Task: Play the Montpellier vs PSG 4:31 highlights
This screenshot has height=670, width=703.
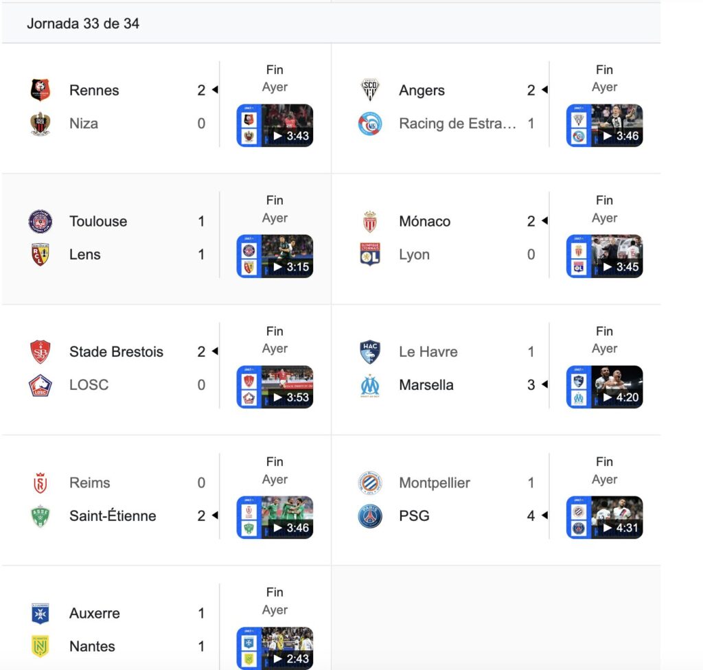Action: [x=604, y=517]
